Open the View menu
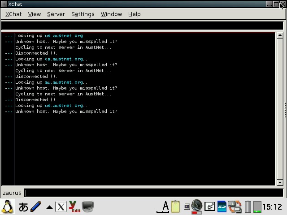This screenshot has width=287, height=215. (35, 14)
